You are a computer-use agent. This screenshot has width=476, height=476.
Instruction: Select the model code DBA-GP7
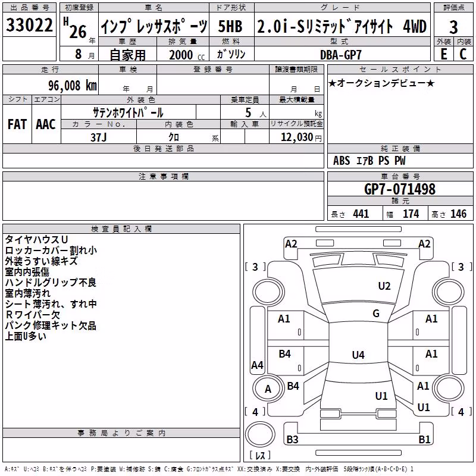point(341,55)
